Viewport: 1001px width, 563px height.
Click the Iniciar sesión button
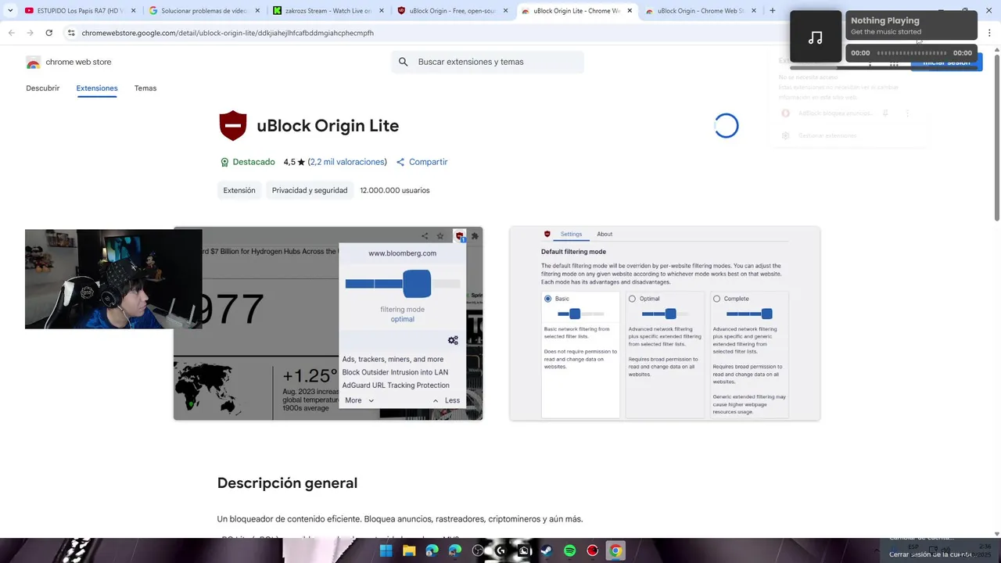946,63
